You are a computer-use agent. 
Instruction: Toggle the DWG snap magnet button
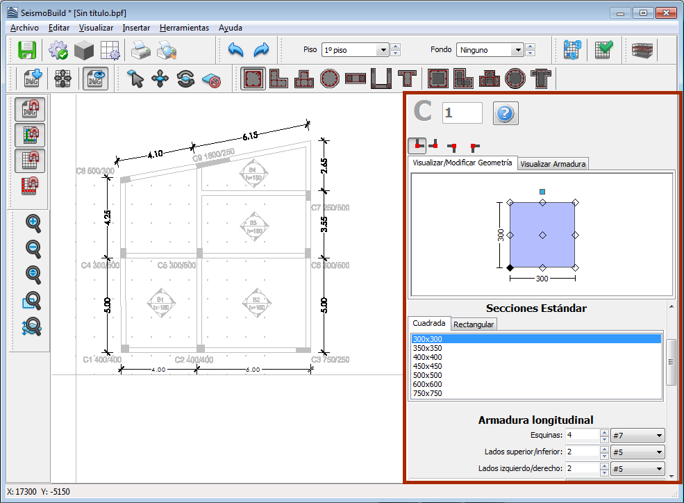30,109
